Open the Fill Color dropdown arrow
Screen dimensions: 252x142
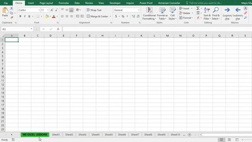[x=50, y=16]
